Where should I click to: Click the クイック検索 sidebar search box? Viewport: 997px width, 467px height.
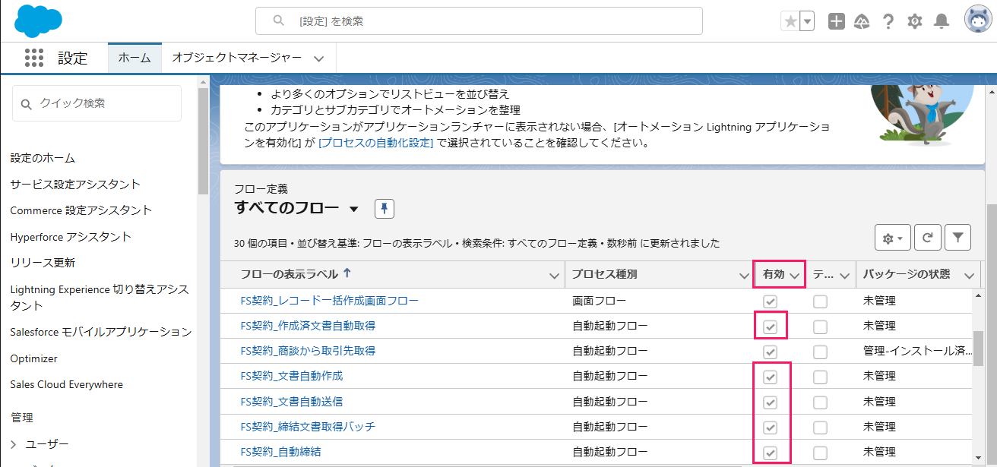97,103
